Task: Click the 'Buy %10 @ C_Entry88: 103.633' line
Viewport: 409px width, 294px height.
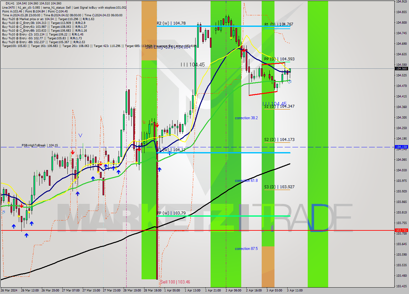Action: click(x=45, y=30)
